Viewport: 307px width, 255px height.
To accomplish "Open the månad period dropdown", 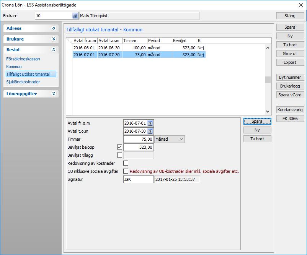I will [x=170, y=139].
